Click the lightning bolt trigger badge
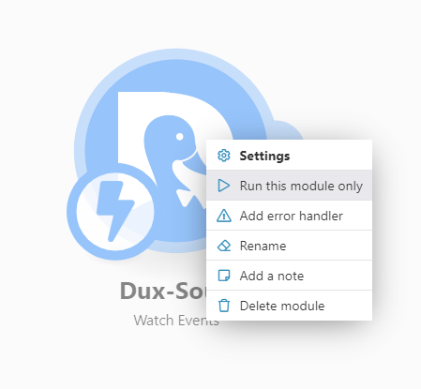Screen dimensions: 421x389 point(115,212)
